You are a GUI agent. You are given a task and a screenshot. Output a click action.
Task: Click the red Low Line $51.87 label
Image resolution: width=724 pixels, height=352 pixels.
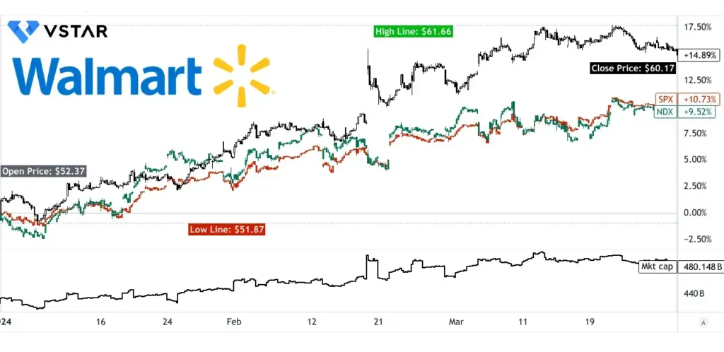click(228, 229)
